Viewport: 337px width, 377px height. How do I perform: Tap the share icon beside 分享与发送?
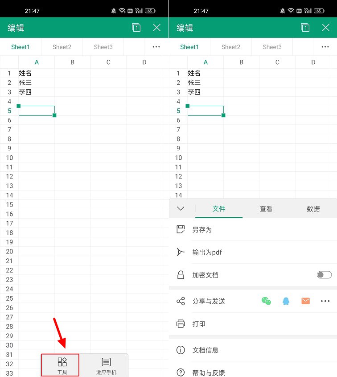tap(181, 301)
